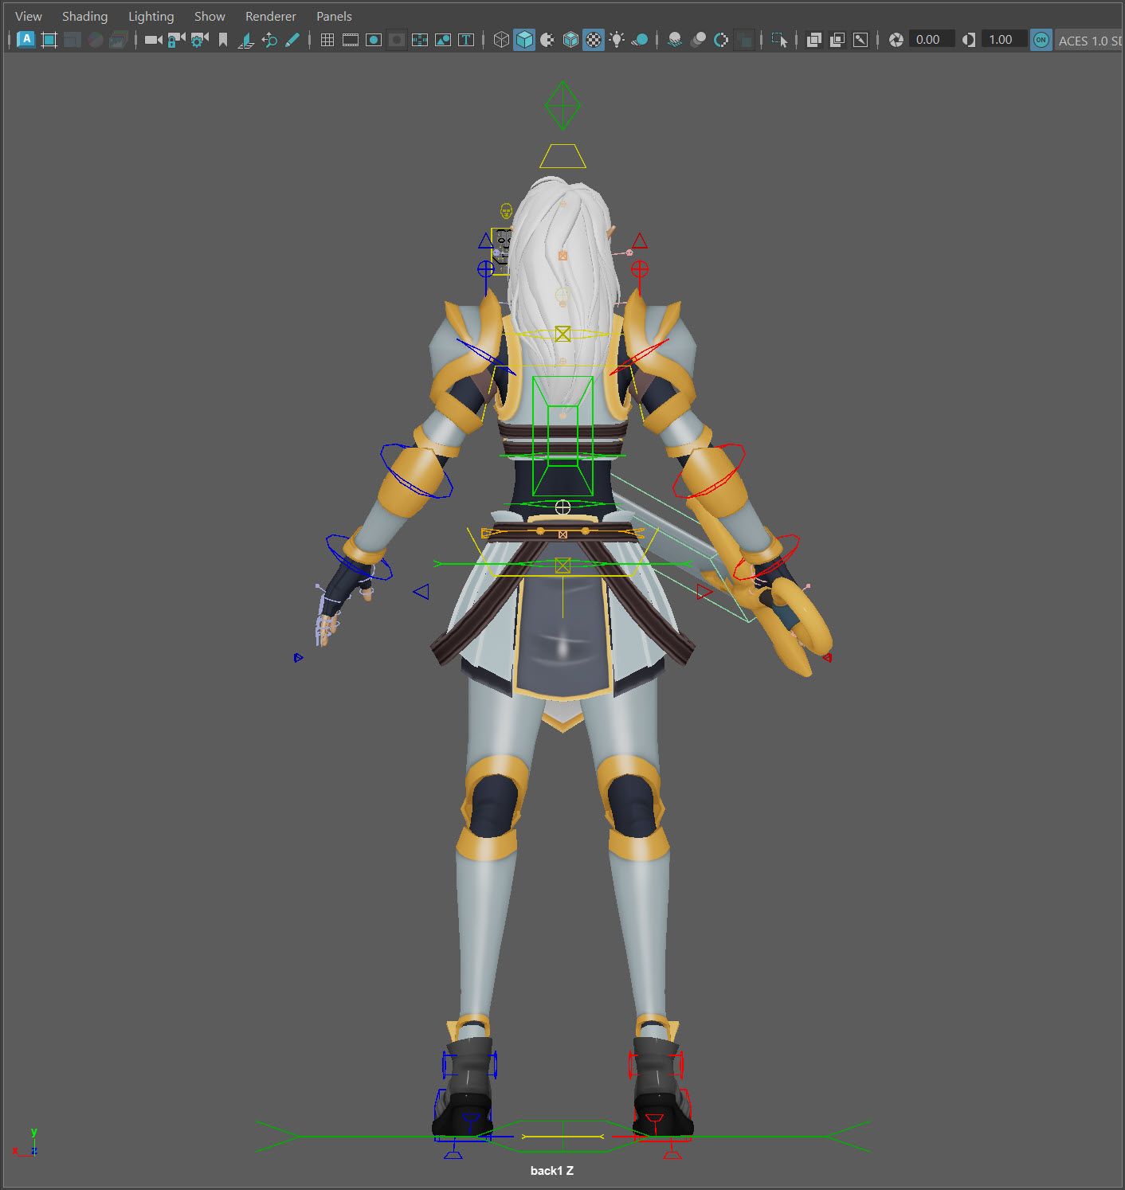1125x1190 pixels.
Task: Click Use Default Material icon
Action: 547,39
